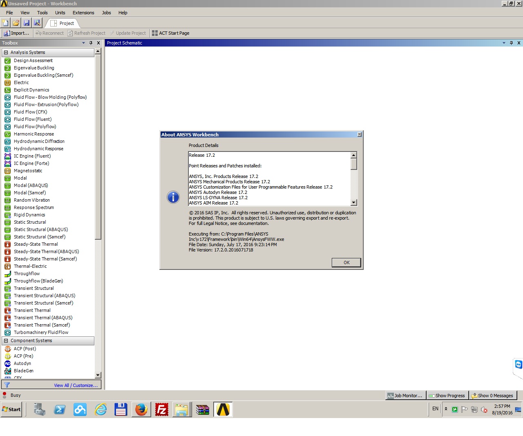Viewport: 523px width, 436px height.
Task: Open the Toolbox panel dropdown arrow
Action: point(83,43)
